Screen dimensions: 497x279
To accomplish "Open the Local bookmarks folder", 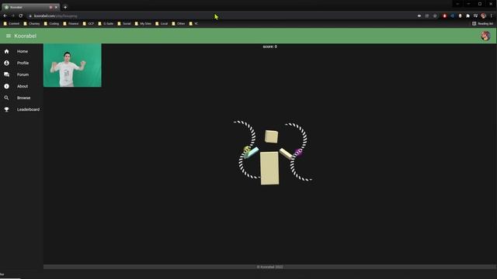I will click(162, 24).
